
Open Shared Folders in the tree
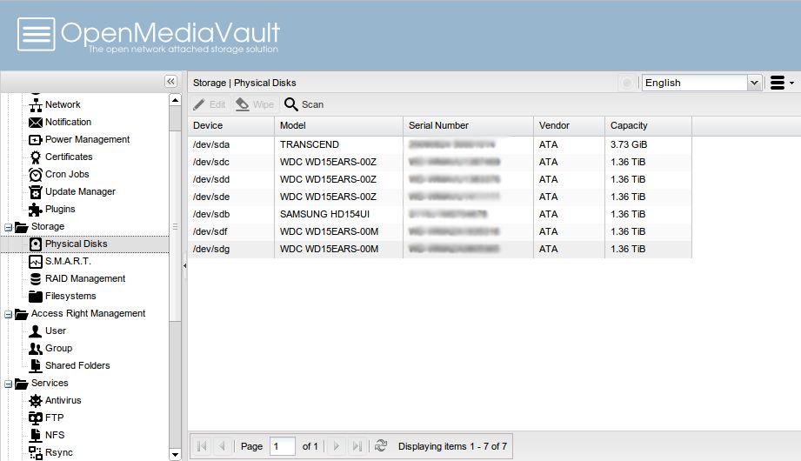point(77,365)
